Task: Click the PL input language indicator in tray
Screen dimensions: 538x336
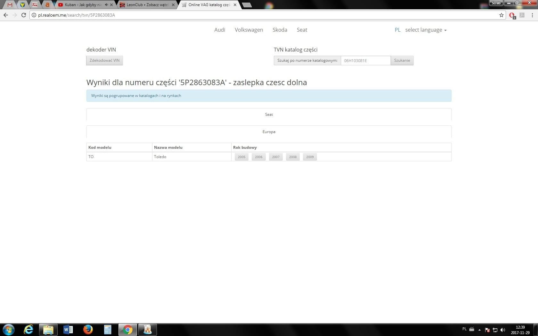Action: pyautogui.click(x=464, y=329)
